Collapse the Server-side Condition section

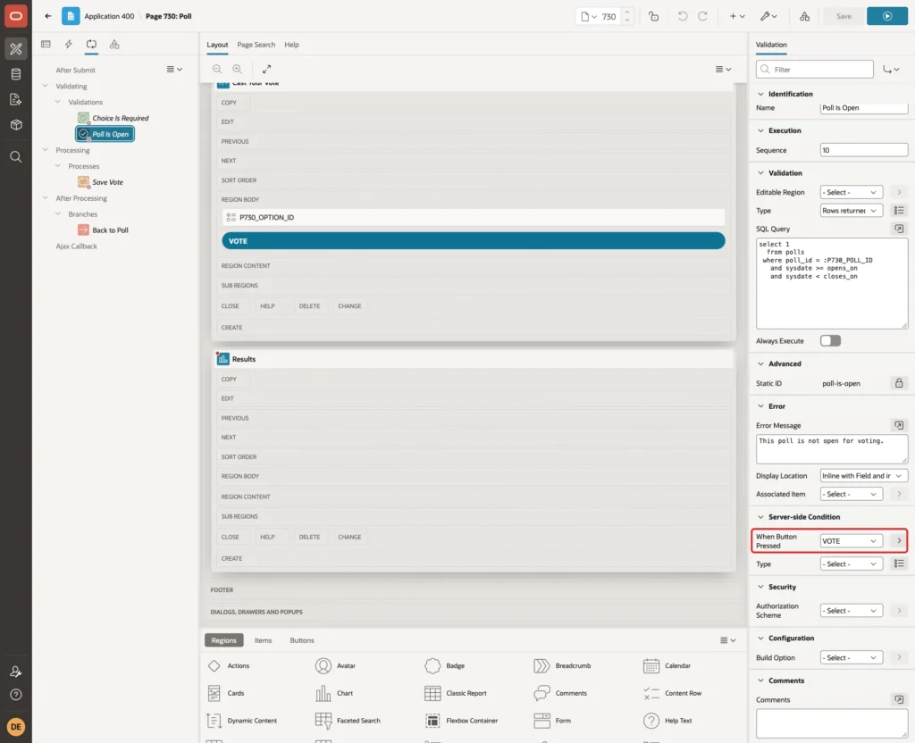[760, 517]
